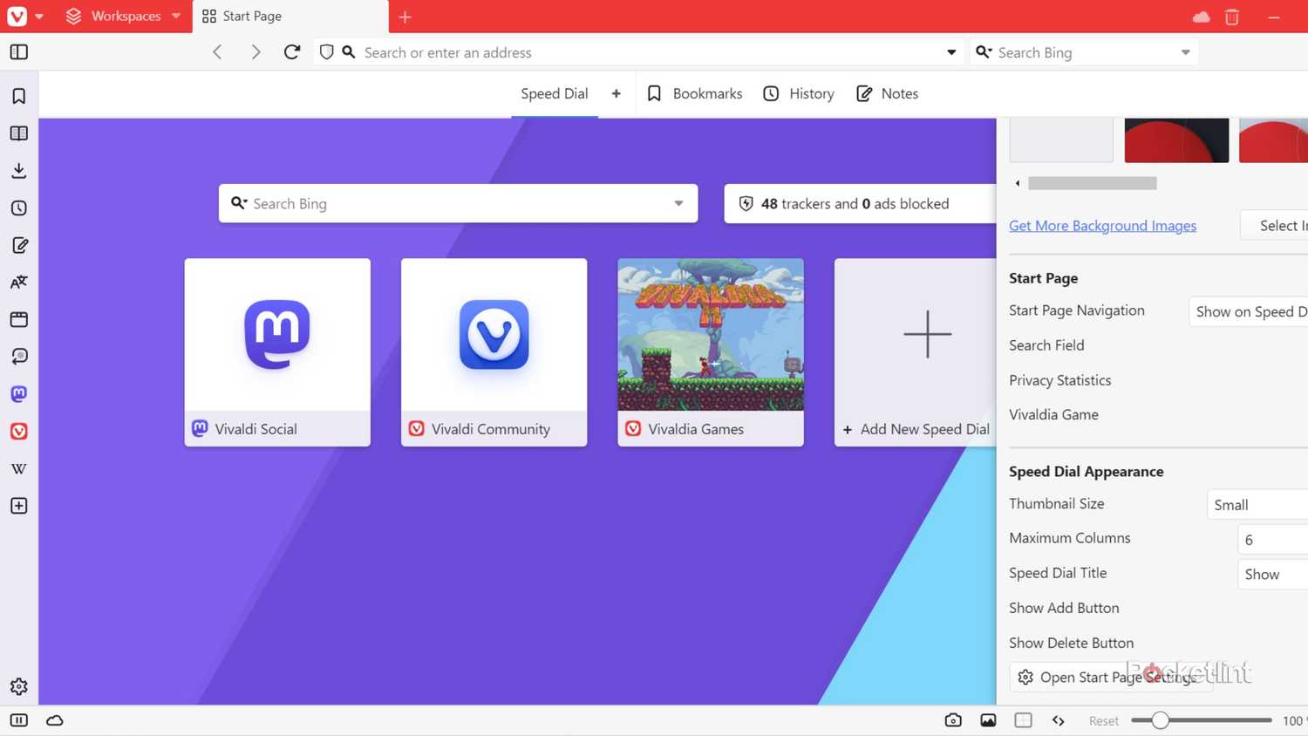Open the Wikipedia web panel
Image resolution: width=1308 pixels, height=736 pixels.
pyautogui.click(x=18, y=469)
